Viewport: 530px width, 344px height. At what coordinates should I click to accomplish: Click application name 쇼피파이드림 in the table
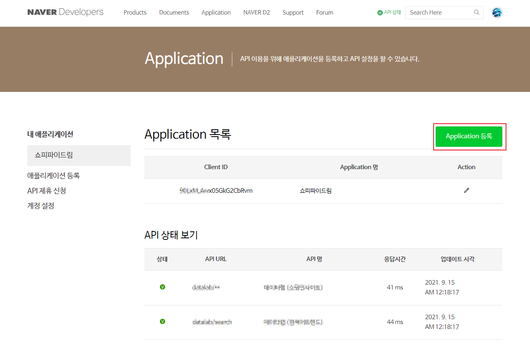click(x=316, y=190)
